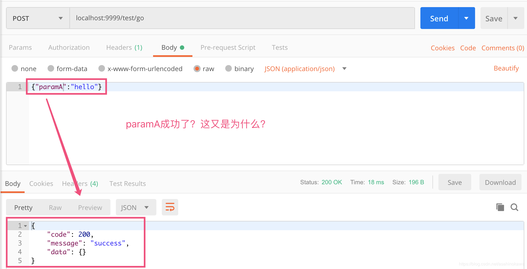Screen dimensions: 527x269
Task: Collapse the JSON object at response line 1
Action: tap(25, 226)
